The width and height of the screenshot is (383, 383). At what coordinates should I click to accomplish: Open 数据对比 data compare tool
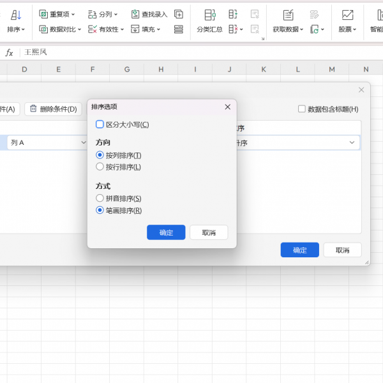[x=43, y=29]
